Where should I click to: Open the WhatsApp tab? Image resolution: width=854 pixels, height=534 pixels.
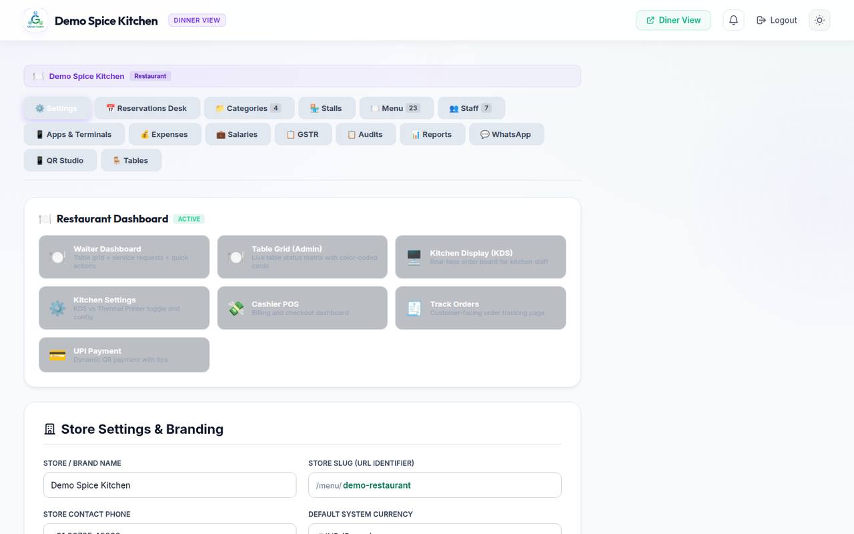click(x=506, y=134)
